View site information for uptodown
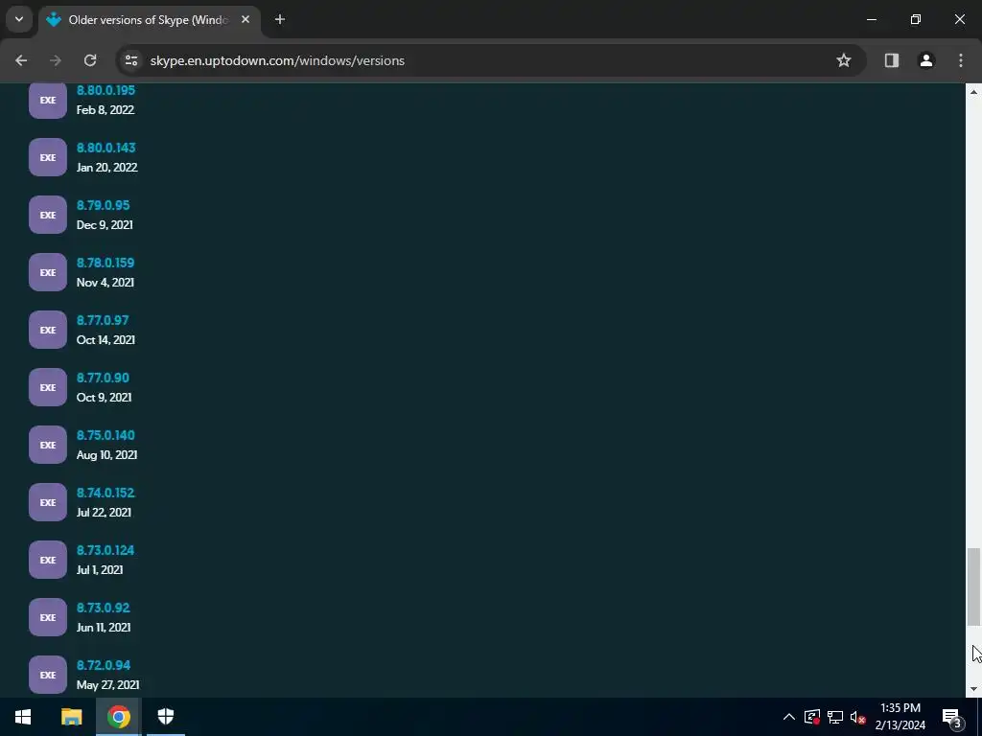 tap(131, 60)
